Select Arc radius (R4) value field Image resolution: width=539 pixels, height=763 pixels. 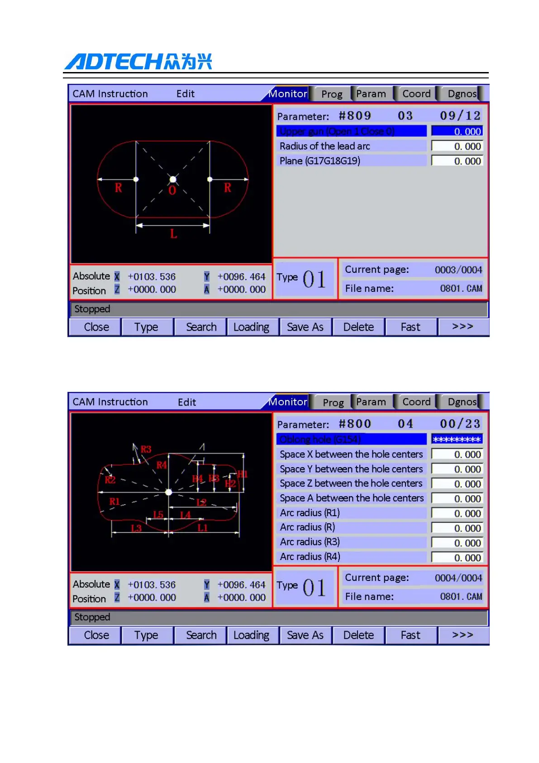pyautogui.click(x=457, y=557)
